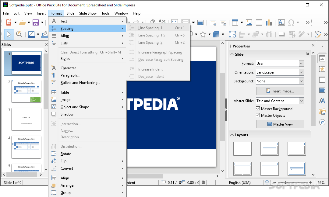Click the Master View button
This screenshot has height=197, width=329.
[280, 124]
